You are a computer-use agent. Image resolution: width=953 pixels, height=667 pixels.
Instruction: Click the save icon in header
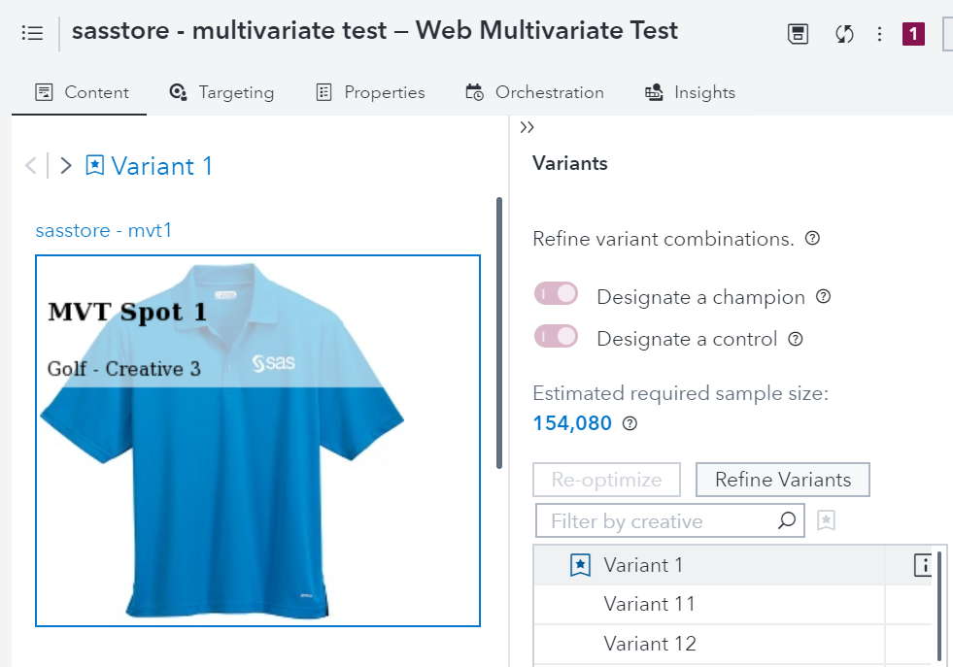pyautogui.click(x=798, y=34)
